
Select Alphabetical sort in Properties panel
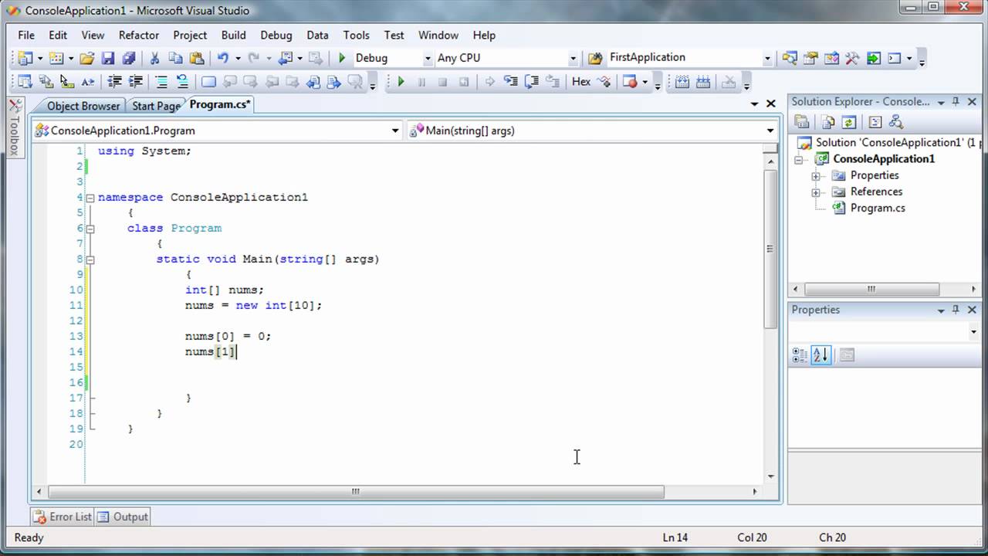point(821,355)
